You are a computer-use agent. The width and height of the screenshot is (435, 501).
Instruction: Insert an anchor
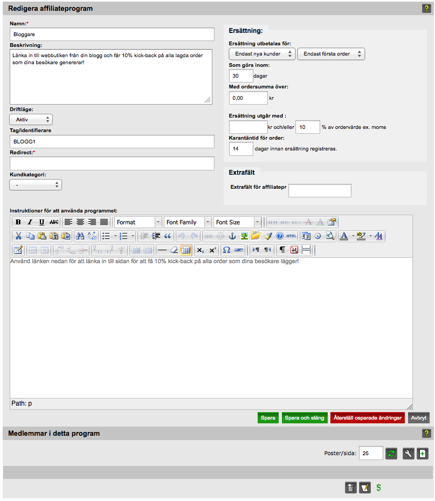[232, 236]
